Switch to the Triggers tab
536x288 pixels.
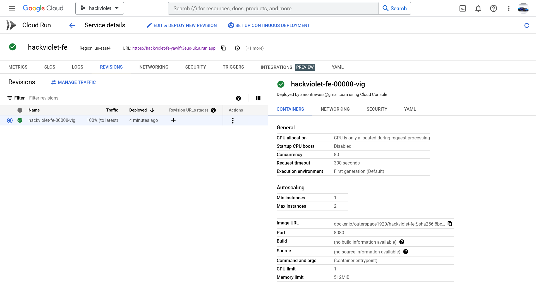click(x=233, y=67)
